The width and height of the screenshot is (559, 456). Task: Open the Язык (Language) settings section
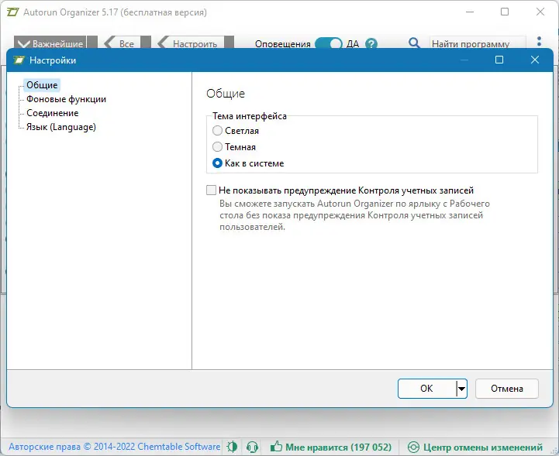[61, 127]
